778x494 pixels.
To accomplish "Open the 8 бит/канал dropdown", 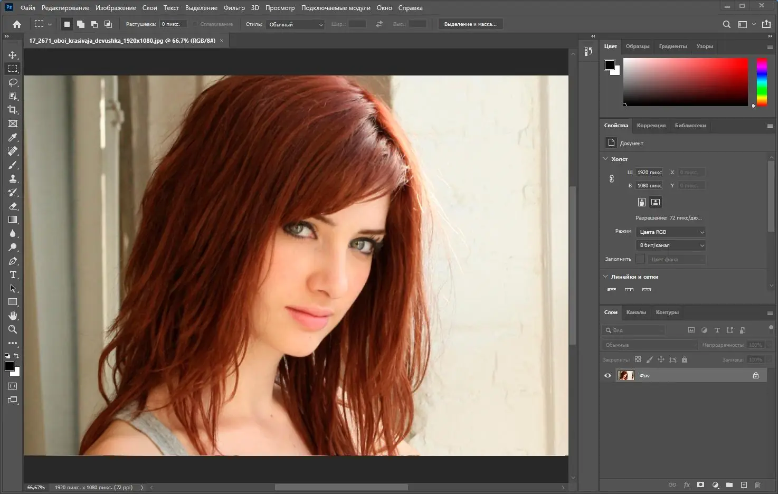I will 670,245.
